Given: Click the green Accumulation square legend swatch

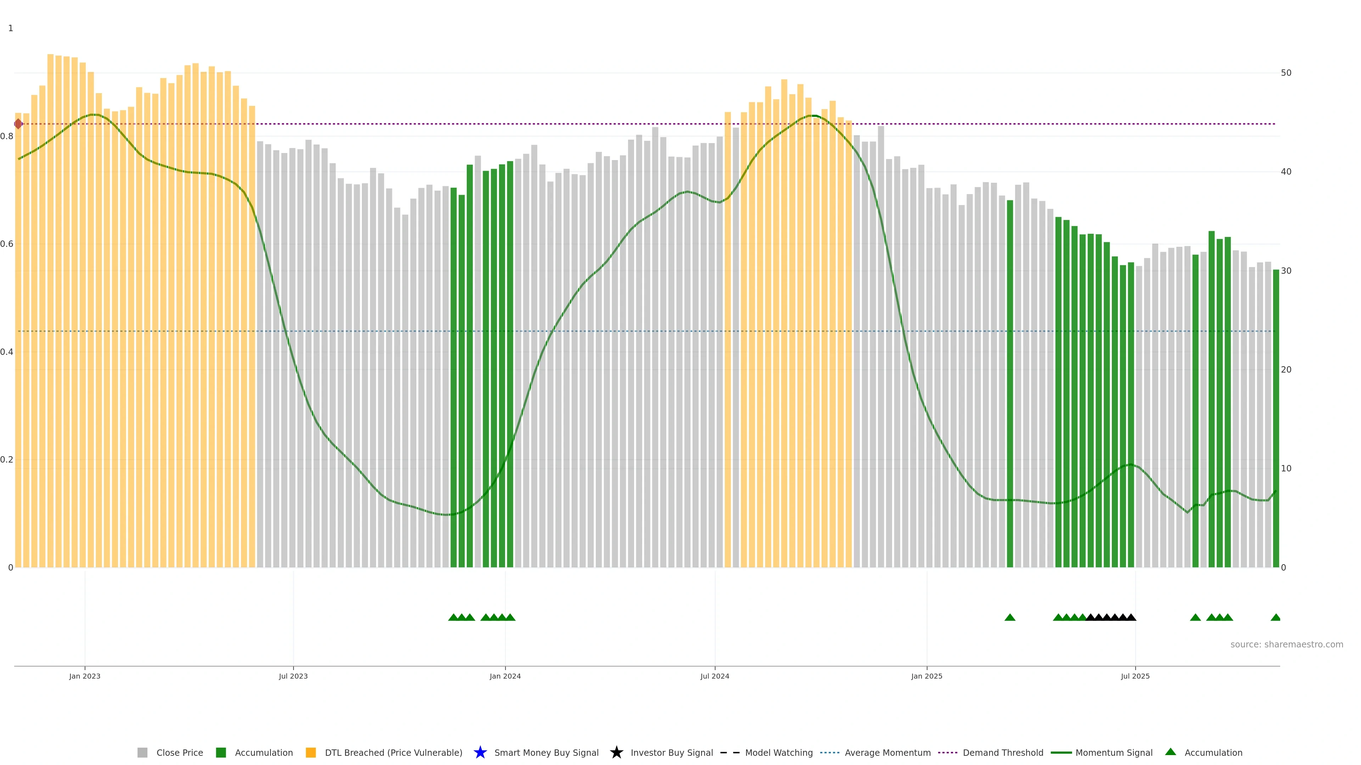Looking at the screenshot, I should click(221, 752).
